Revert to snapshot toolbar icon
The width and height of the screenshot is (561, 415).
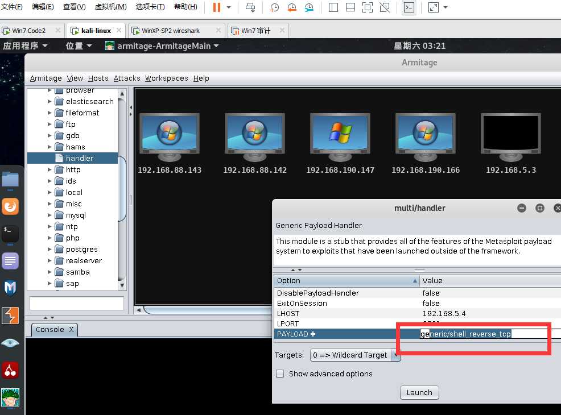(x=291, y=7)
